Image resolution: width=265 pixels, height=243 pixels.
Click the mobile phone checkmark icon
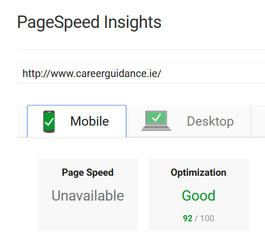(x=49, y=121)
